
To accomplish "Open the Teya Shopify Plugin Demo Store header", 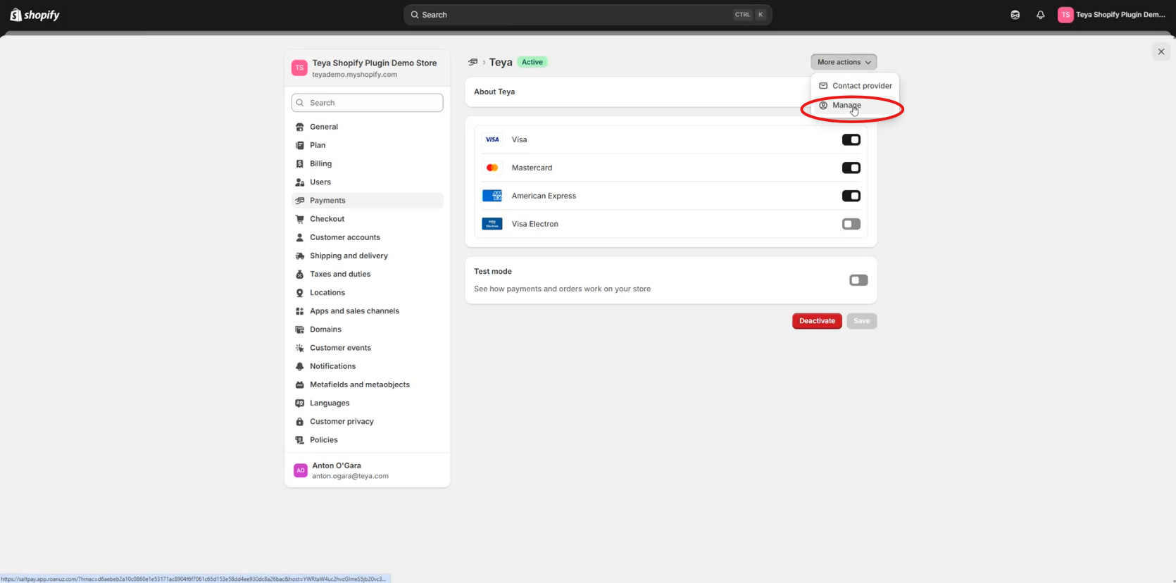I will click(x=368, y=68).
